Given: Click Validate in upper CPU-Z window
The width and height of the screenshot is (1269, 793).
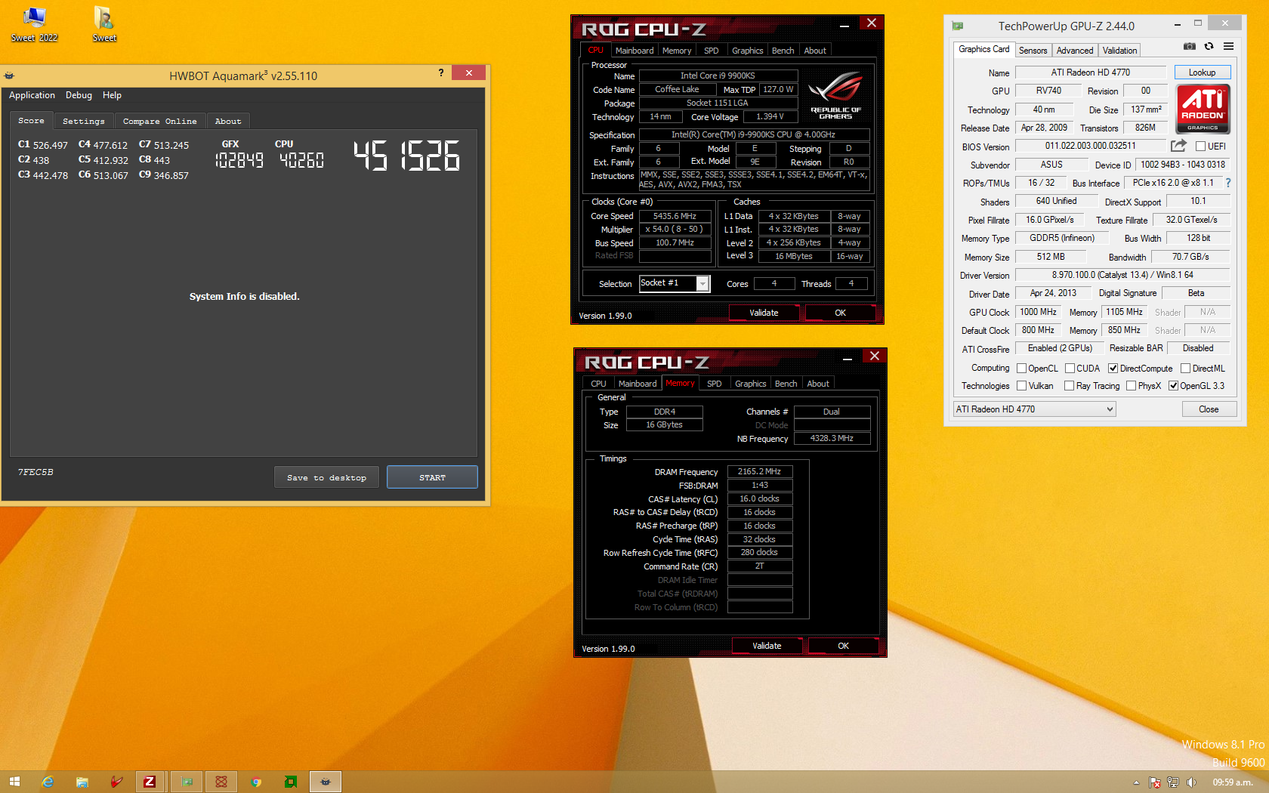Looking at the screenshot, I should point(764,313).
